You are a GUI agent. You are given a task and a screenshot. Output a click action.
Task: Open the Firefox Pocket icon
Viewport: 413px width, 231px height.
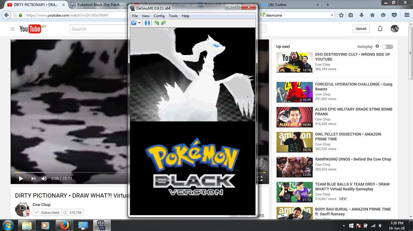[394, 15]
